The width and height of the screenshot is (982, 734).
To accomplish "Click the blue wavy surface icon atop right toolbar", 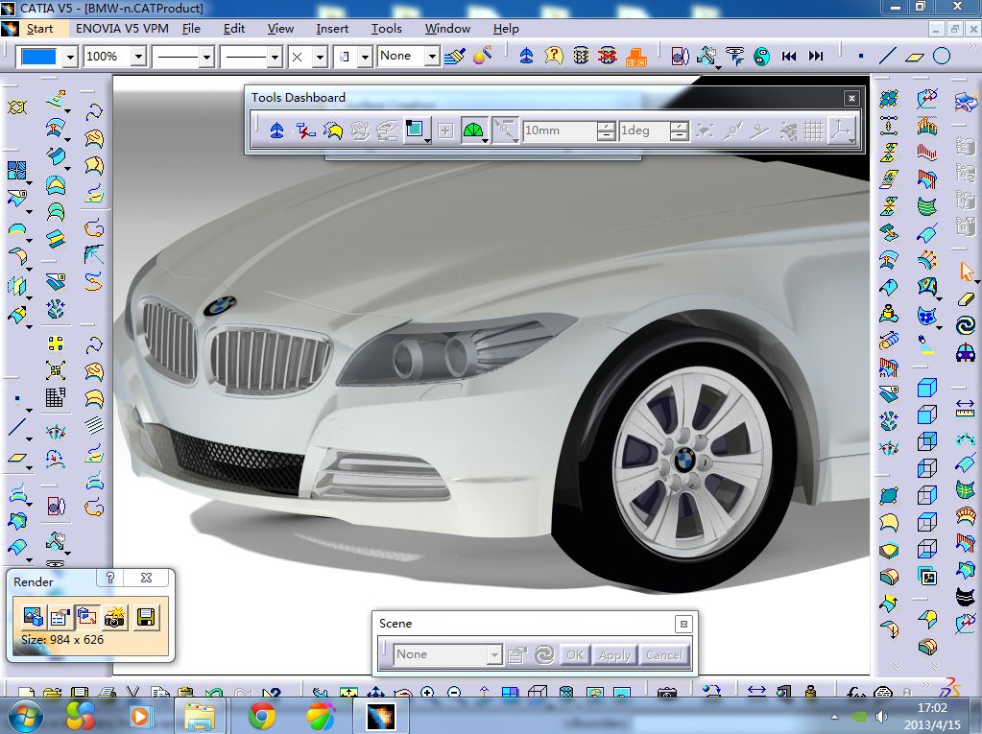I will click(966, 102).
